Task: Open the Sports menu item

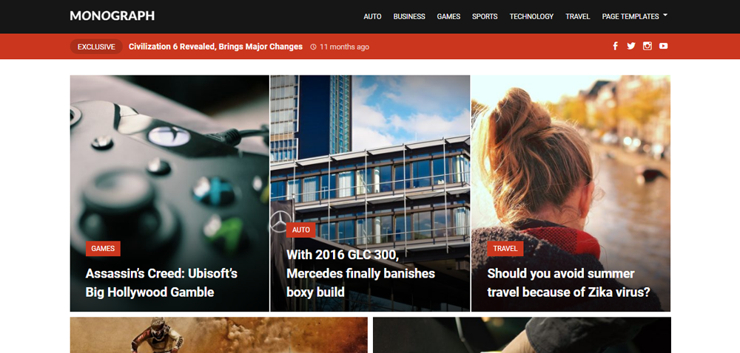Action: [x=485, y=16]
